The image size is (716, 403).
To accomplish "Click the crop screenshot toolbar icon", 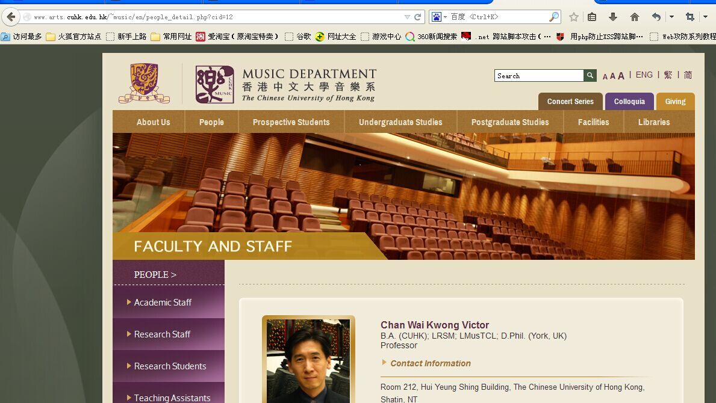I will 690,17.
